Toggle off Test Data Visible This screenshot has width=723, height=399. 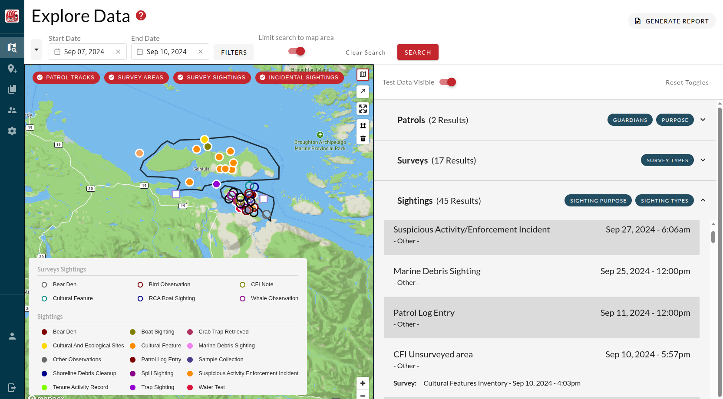(448, 82)
